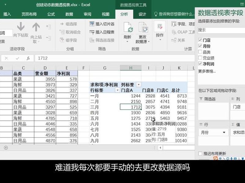Click the Relationships (关系) icon
This screenshot has width=245, height=183.
click(x=174, y=41)
